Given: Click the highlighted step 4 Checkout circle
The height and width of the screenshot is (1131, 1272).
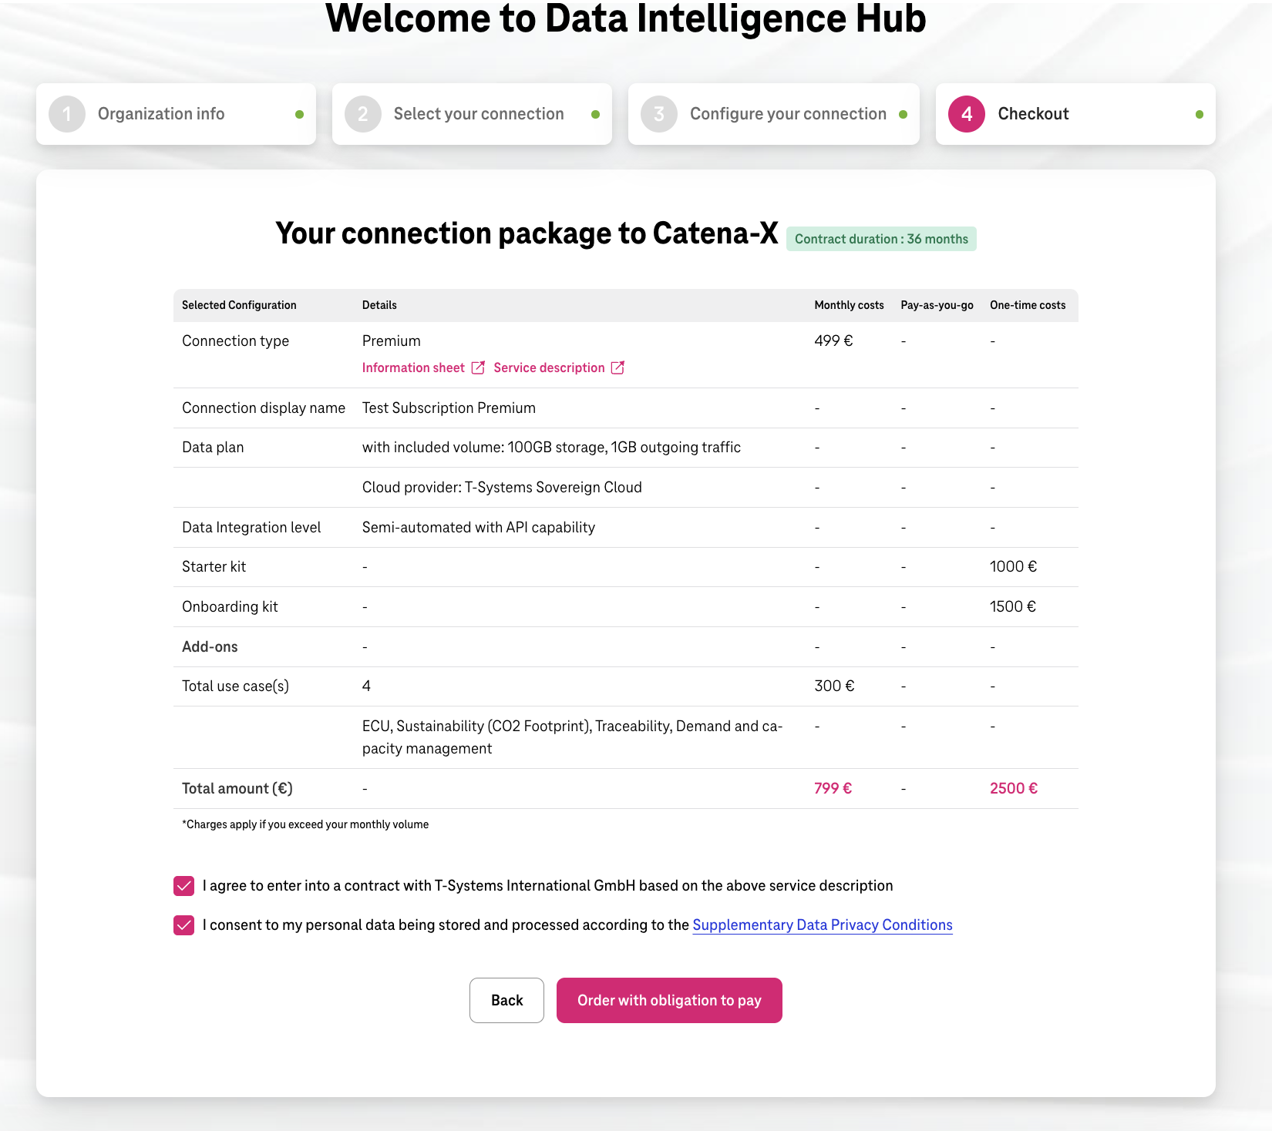Looking at the screenshot, I should coord(966,113).
